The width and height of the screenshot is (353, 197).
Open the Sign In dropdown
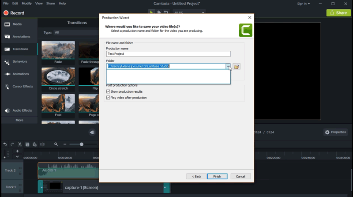303,4
